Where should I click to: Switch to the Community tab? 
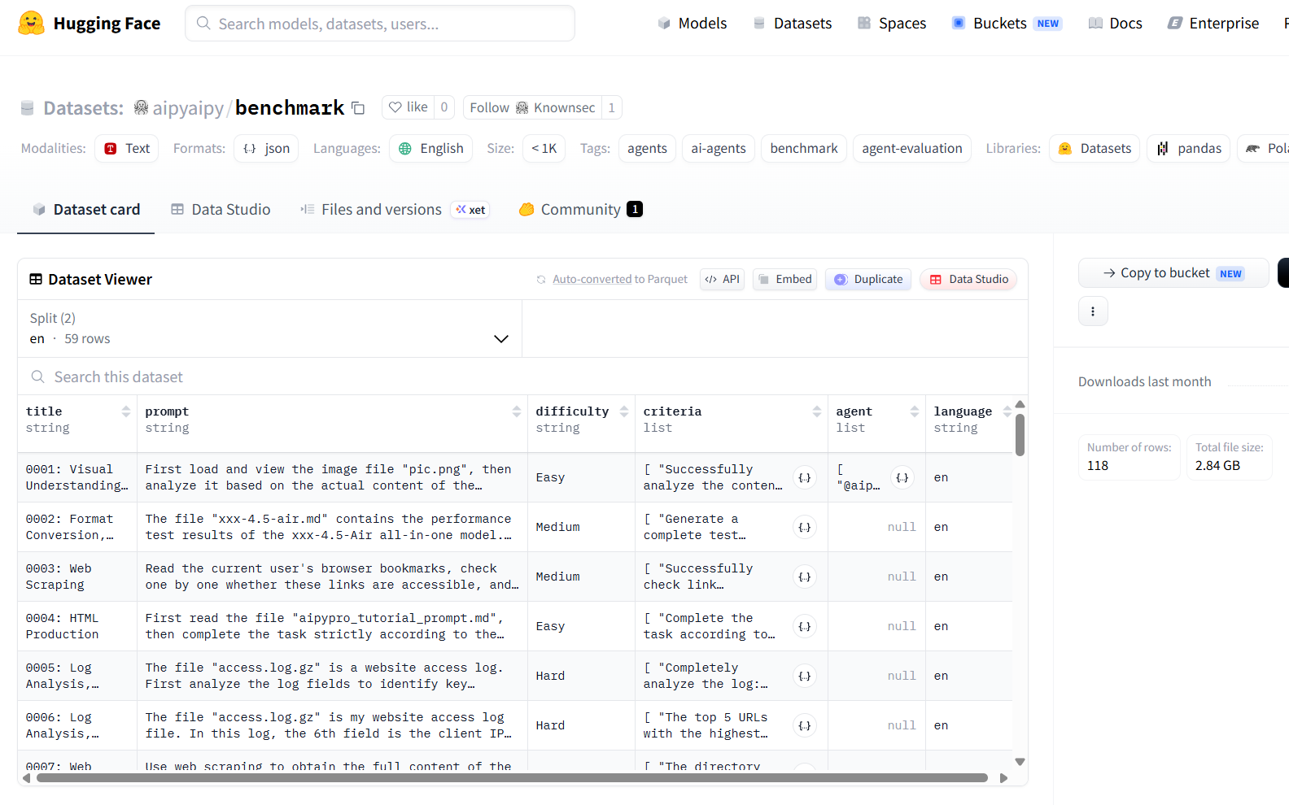581,210
